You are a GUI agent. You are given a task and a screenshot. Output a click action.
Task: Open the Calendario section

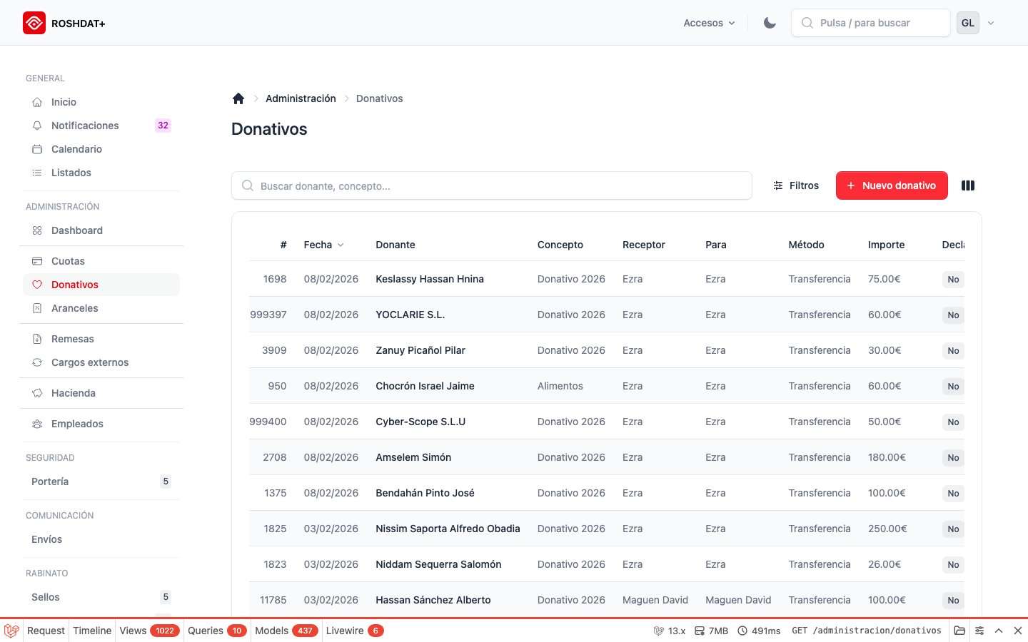[x=76, y=149]
